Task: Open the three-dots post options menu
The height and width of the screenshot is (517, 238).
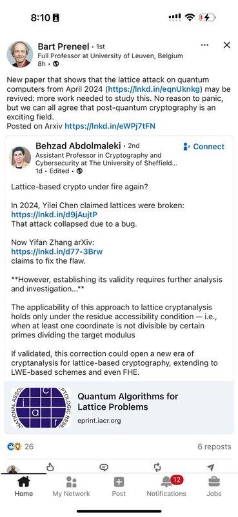Action: [204, 45]
